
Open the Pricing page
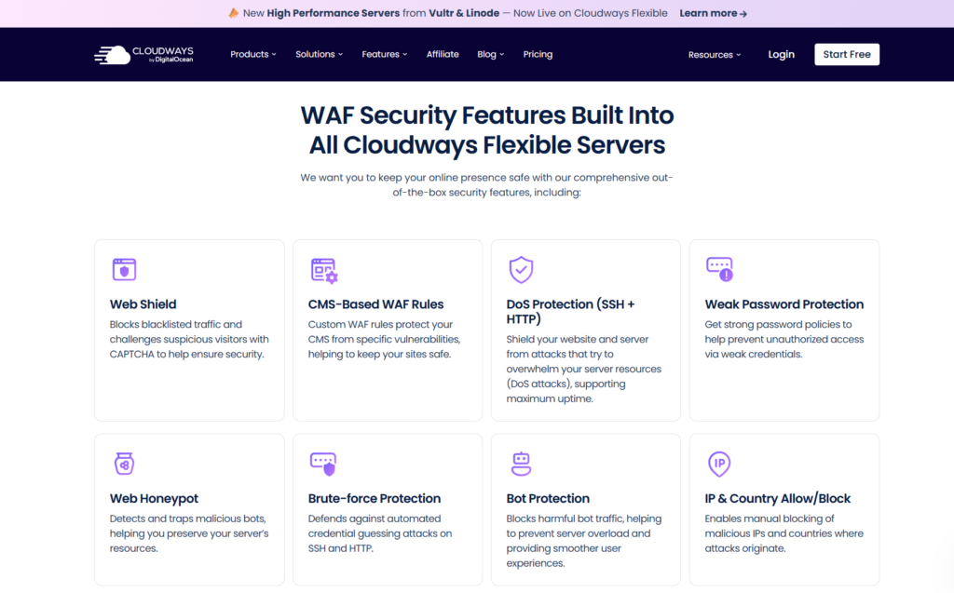(538, 55)
